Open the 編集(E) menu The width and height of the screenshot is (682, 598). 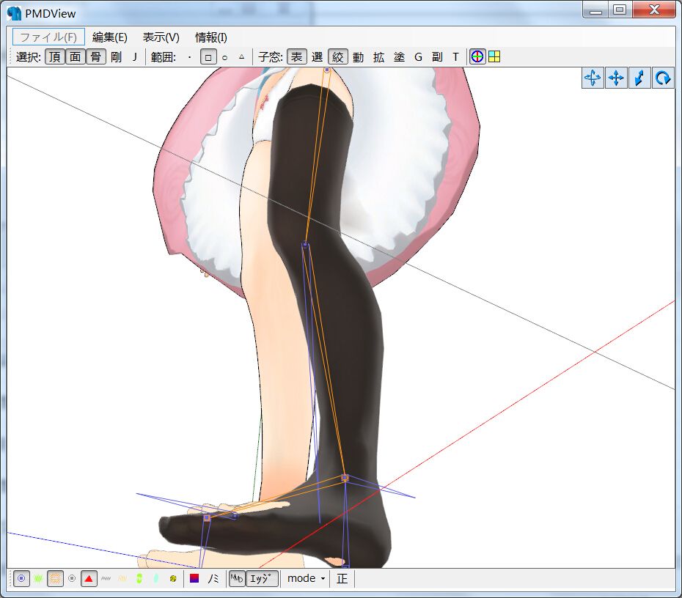point(109,37)
